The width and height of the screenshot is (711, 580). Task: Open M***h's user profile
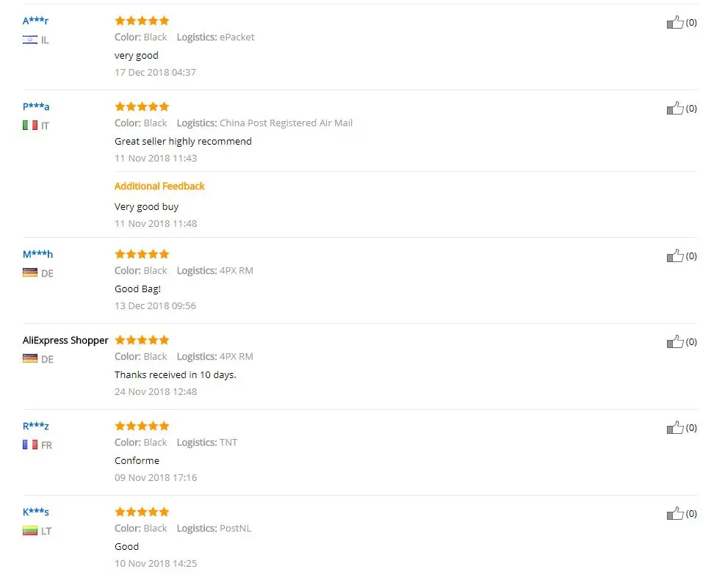(x=37, y=254)
